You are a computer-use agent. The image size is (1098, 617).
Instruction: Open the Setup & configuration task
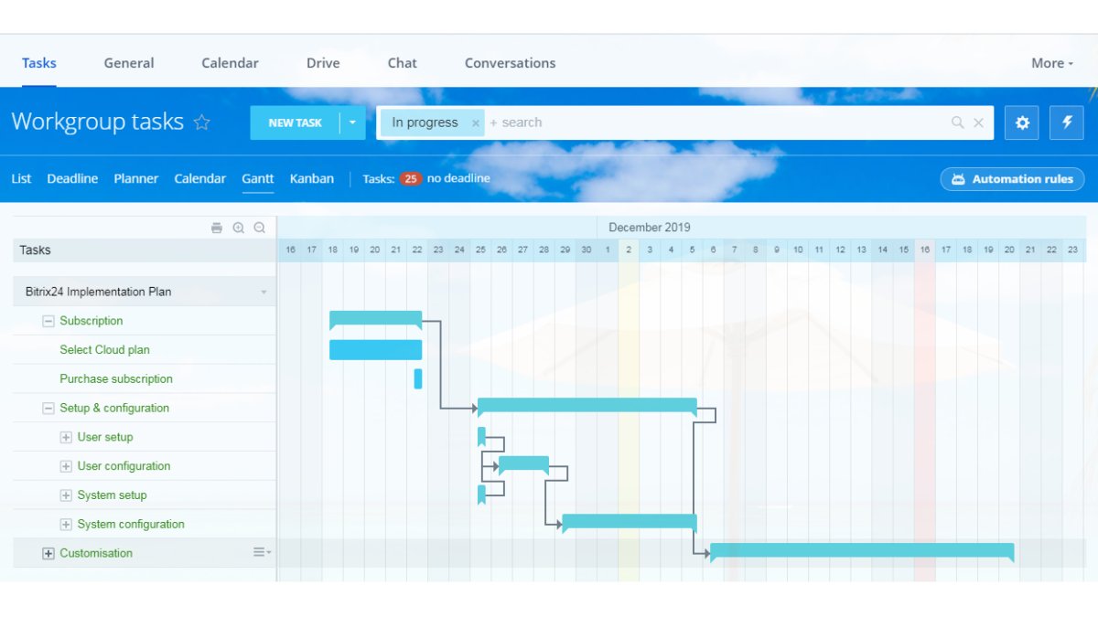point(114,409)
